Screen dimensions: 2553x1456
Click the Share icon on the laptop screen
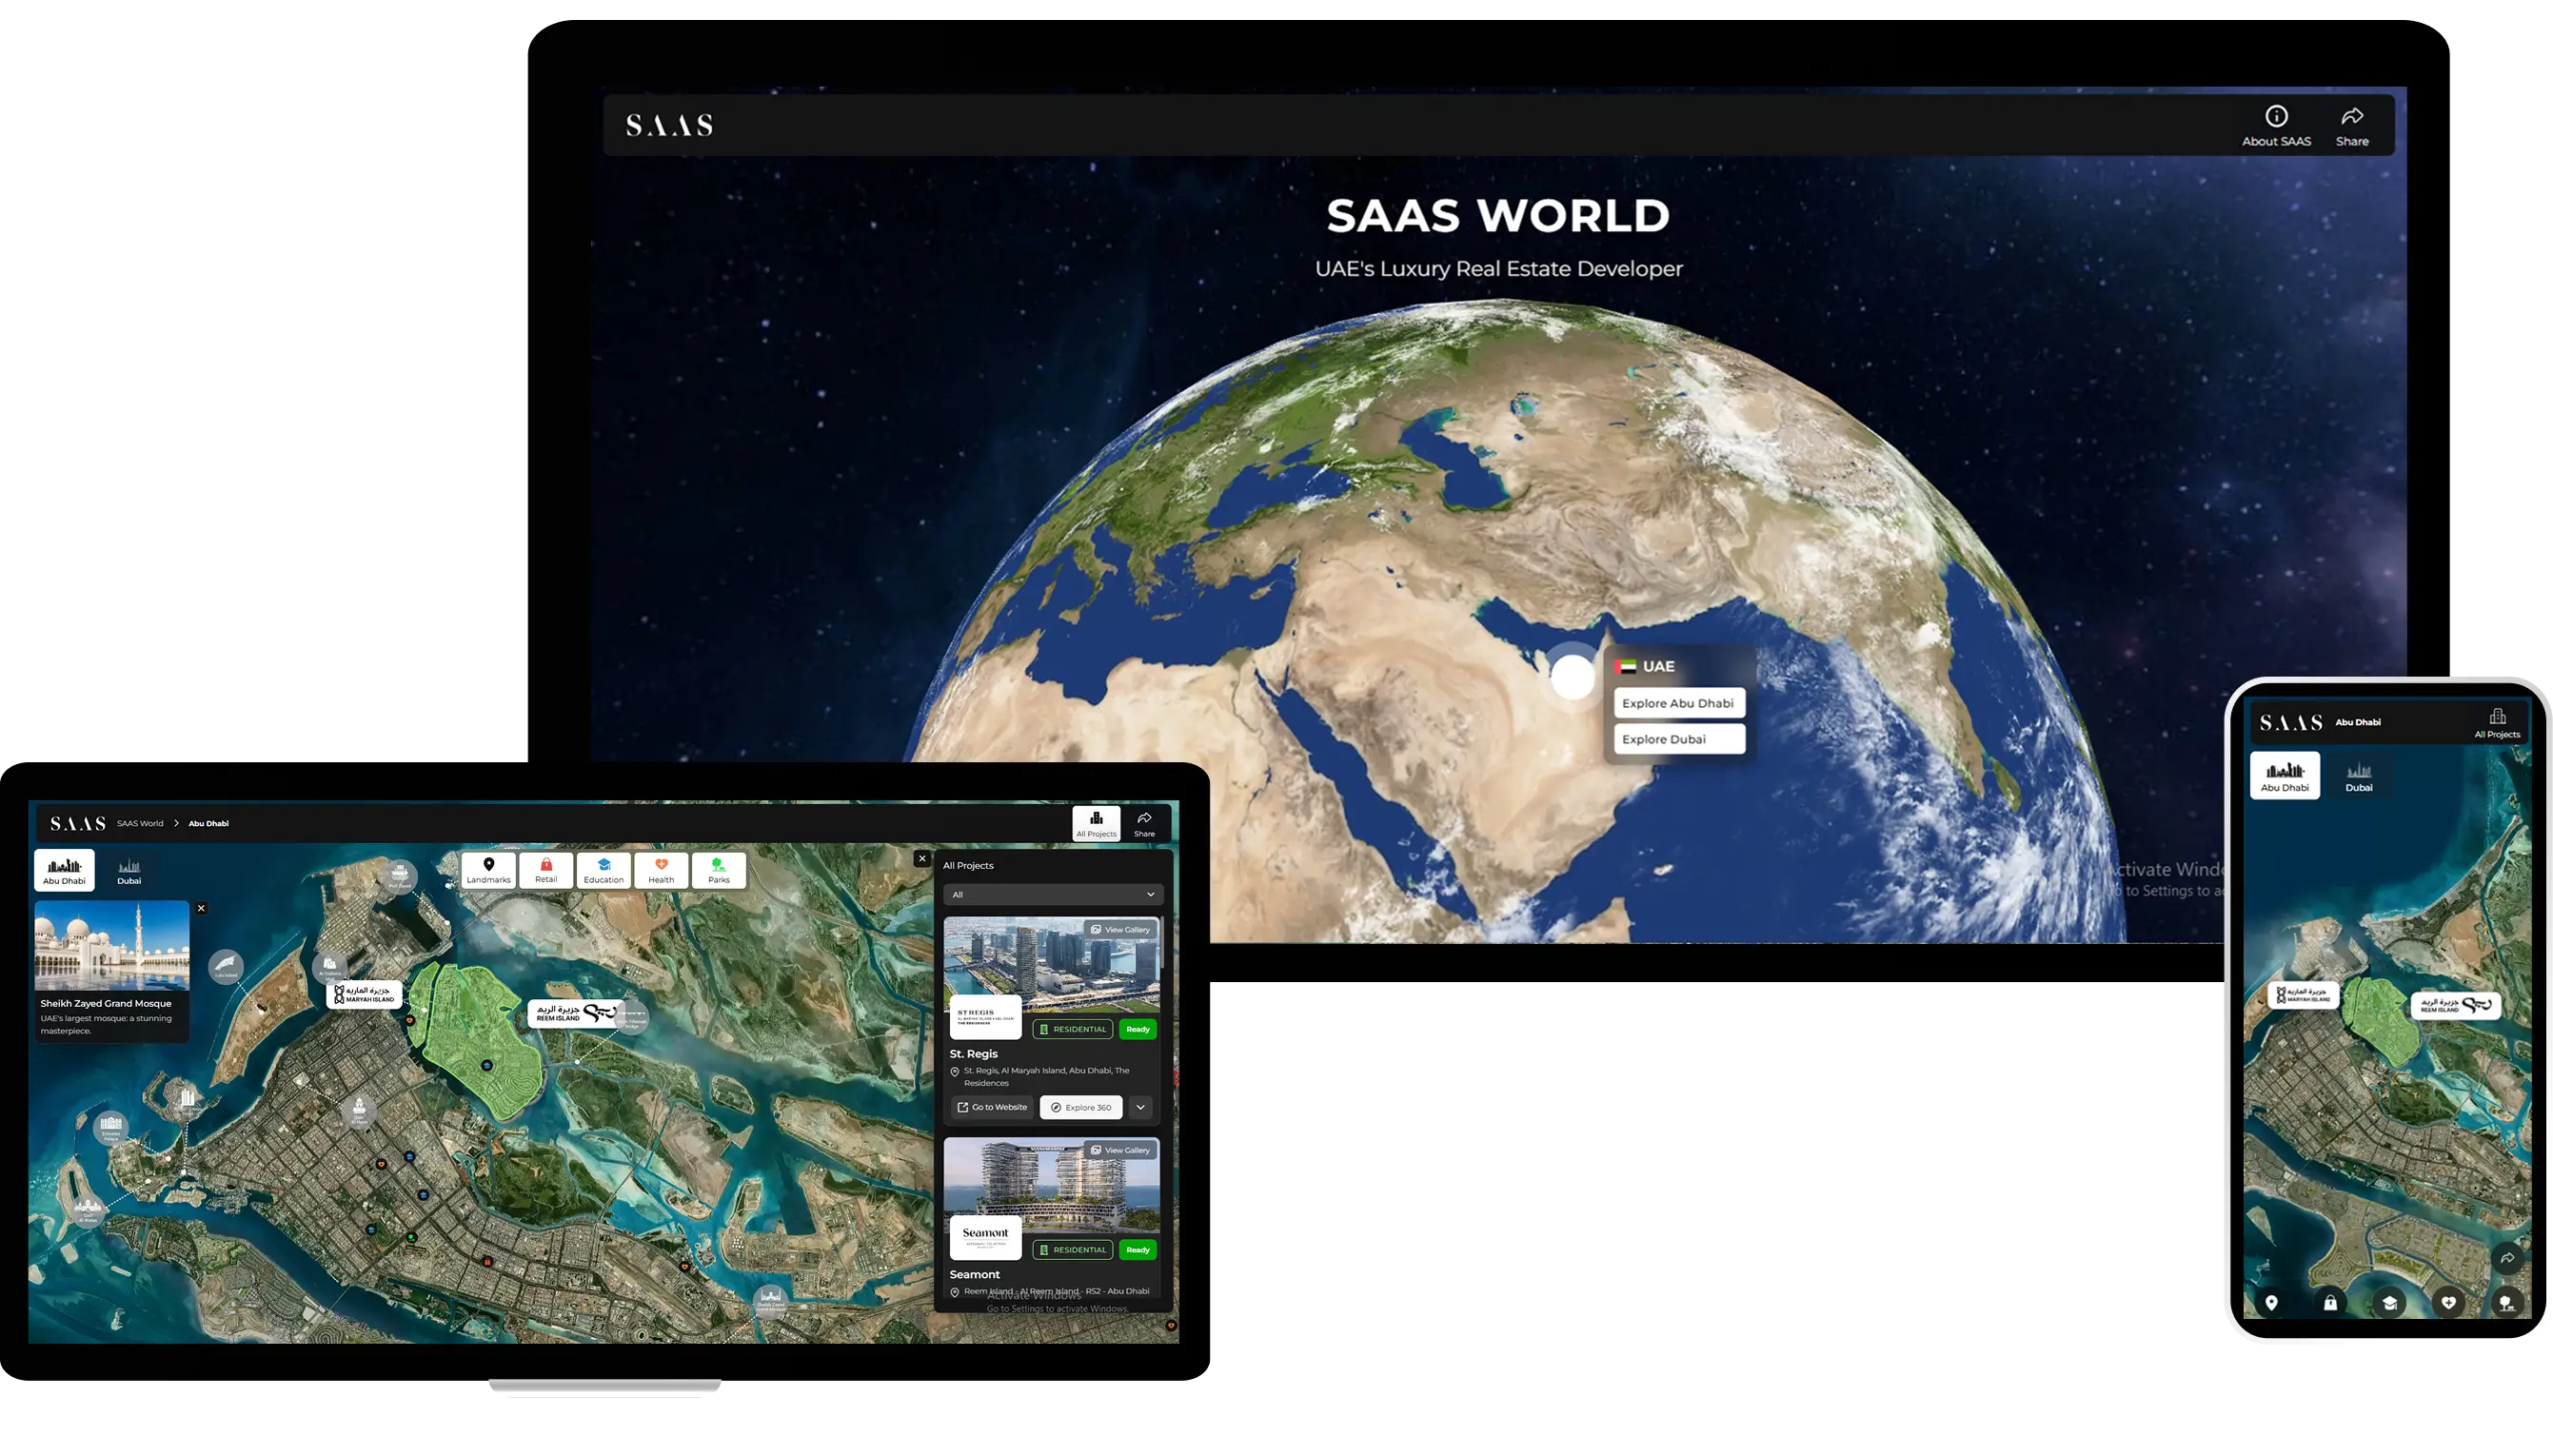click(x=1144, y=824)
